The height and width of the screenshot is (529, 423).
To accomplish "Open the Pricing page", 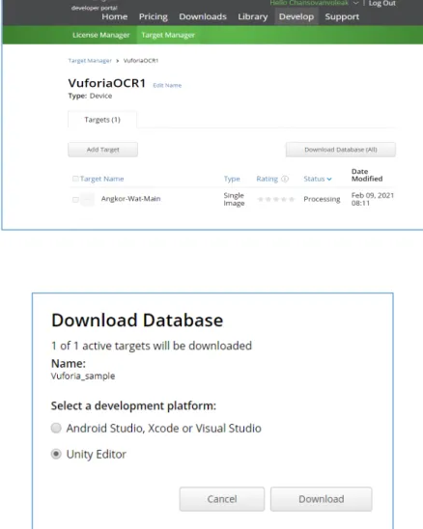I will (x=154, y=16).
